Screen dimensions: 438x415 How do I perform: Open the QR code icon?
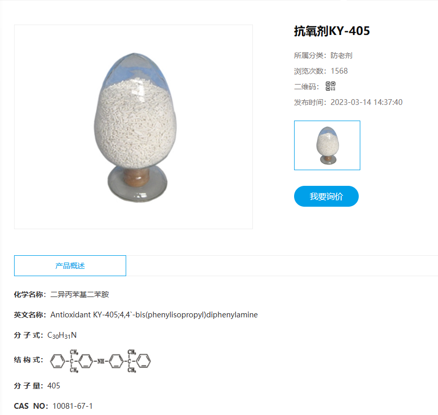[331, 86]
